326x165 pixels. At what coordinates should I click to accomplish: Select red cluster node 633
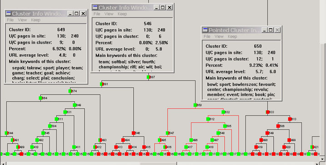point(268,112)
